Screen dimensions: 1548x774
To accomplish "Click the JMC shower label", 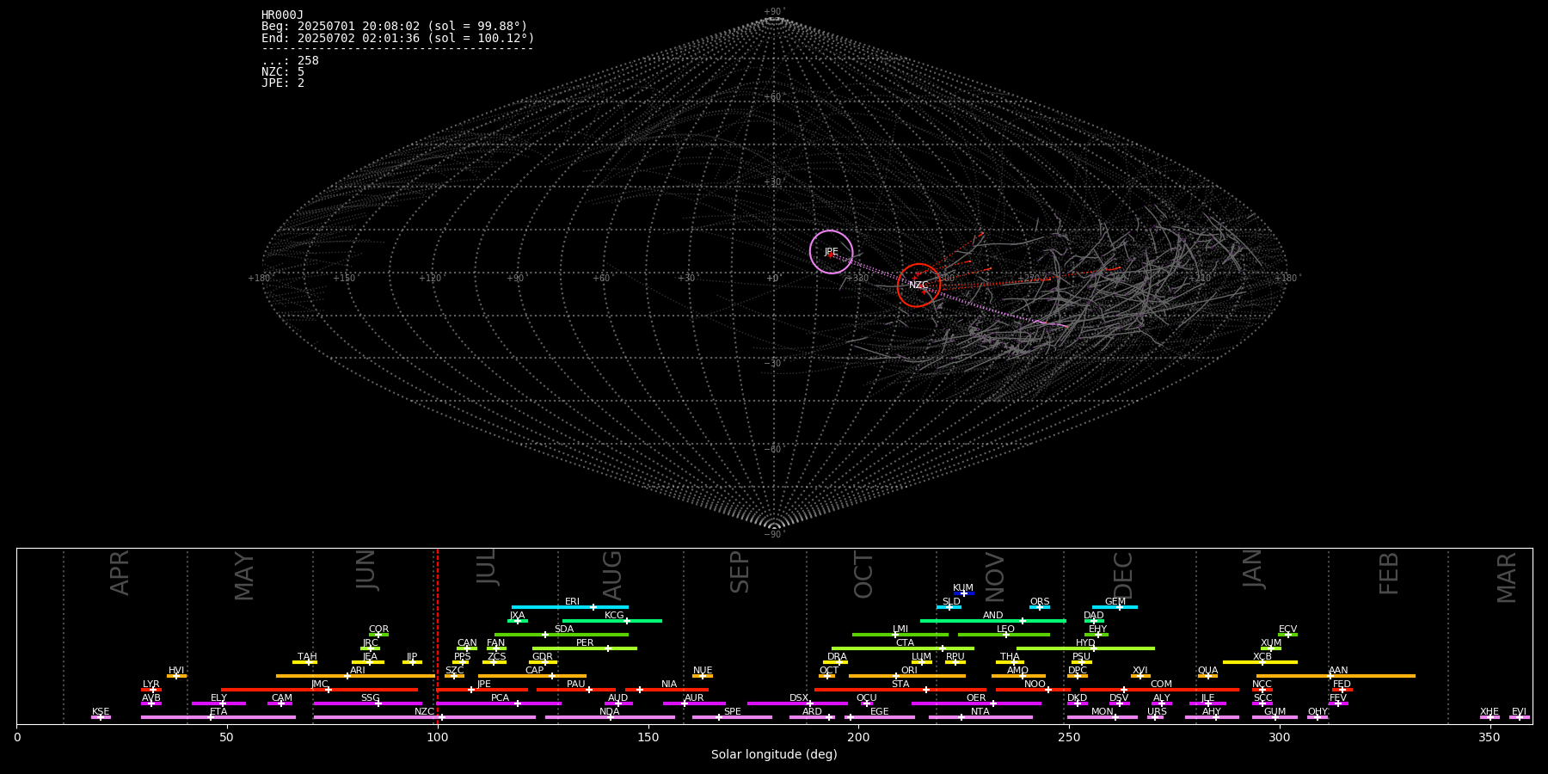I will [x=319, y=685].
